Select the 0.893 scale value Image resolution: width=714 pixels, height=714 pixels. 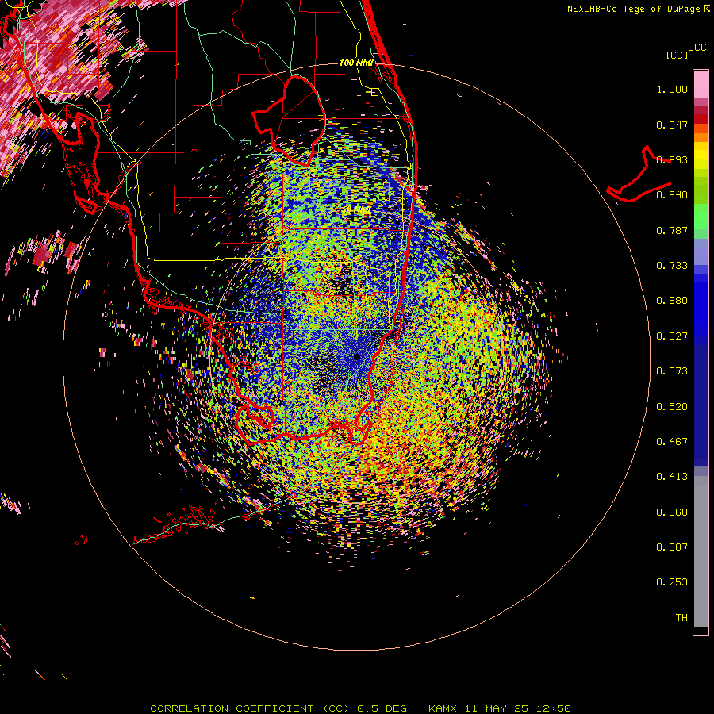[x=672, y=159]
